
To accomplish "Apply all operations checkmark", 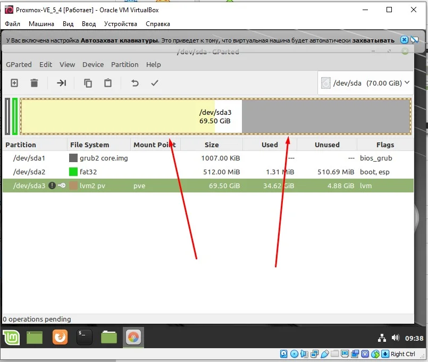I will (x=155, y=83).
